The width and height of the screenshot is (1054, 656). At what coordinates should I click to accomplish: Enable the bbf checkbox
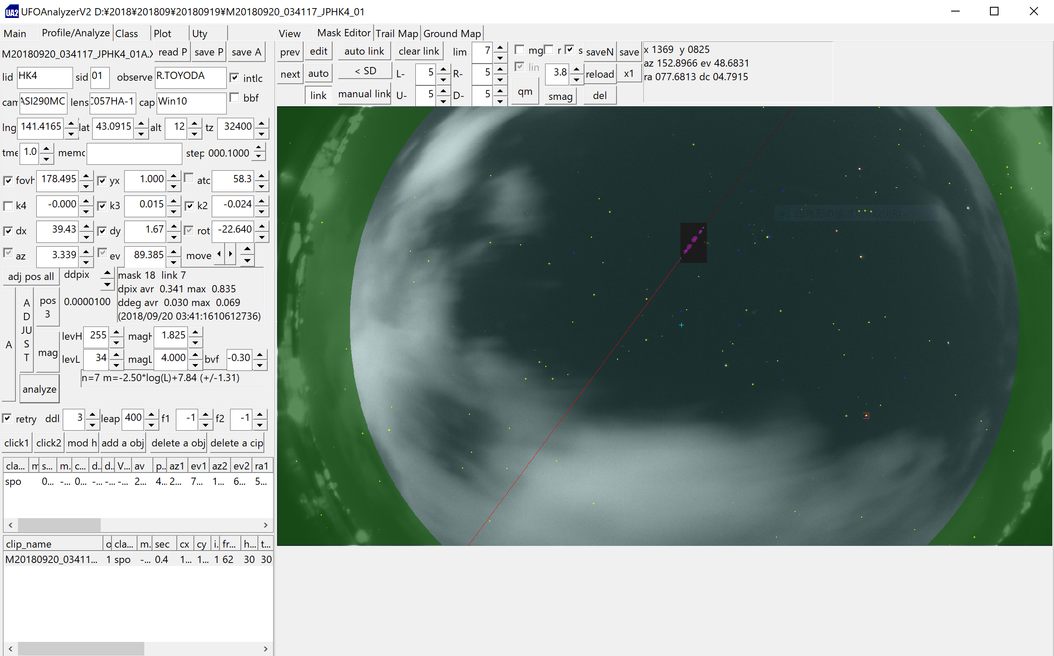[x=235, y=97]
